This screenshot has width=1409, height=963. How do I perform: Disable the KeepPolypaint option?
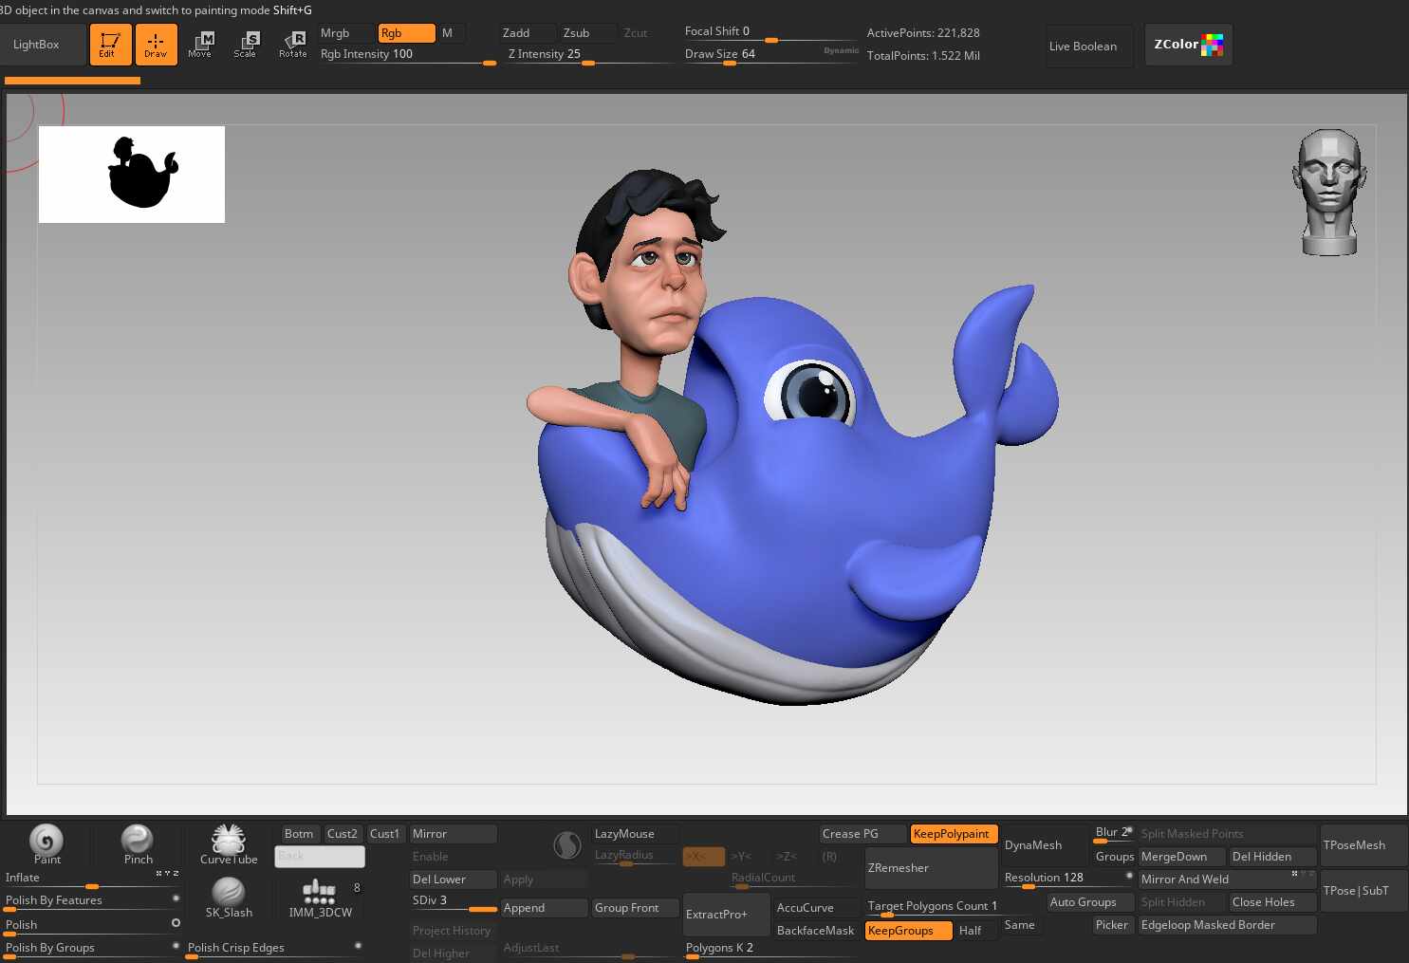[x=953, y=834]
